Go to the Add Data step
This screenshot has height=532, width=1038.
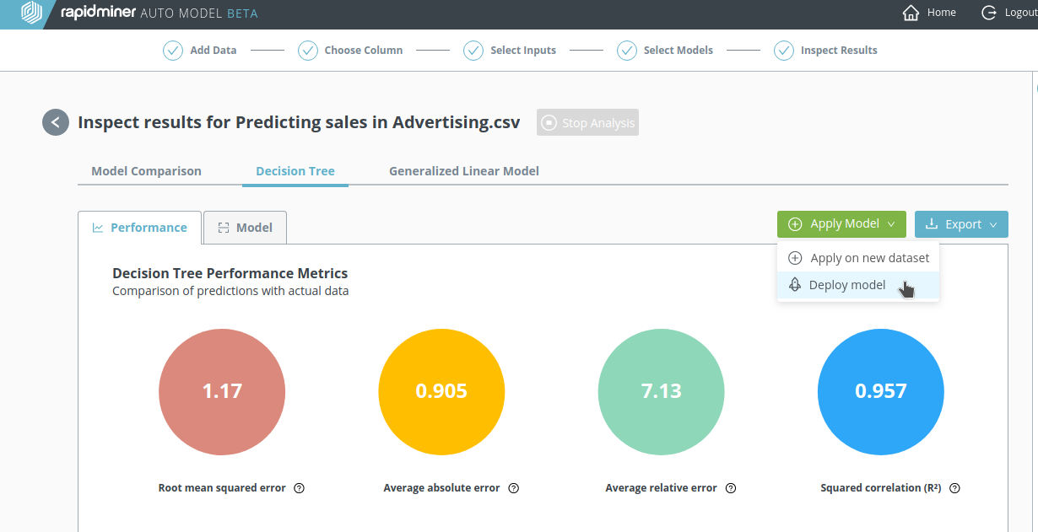point(201,51)
